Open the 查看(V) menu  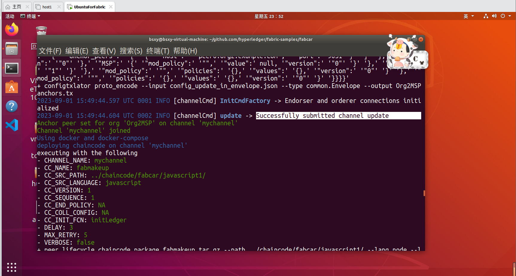point(104,51)
